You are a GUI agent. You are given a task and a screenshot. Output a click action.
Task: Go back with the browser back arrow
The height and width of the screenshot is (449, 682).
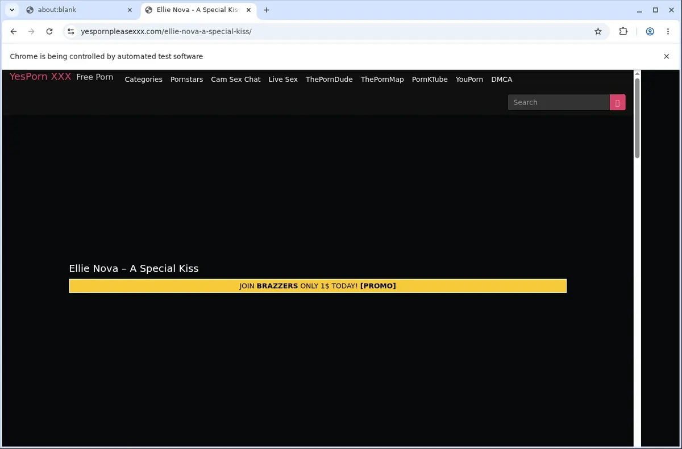tap(14, 31)
